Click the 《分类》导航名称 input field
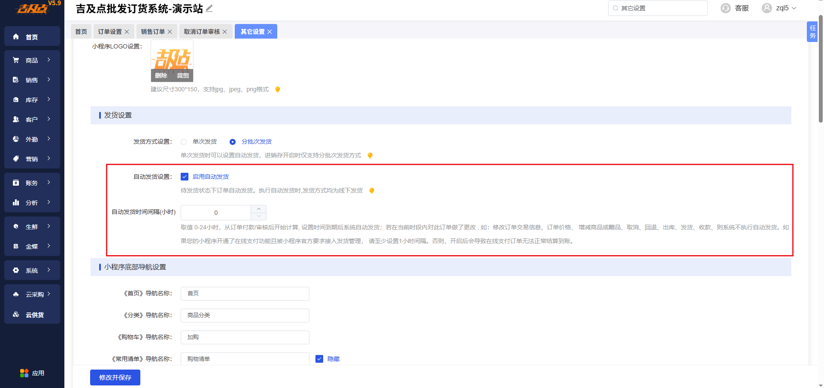This screenshot has width=824, height=388. point(245,315)
